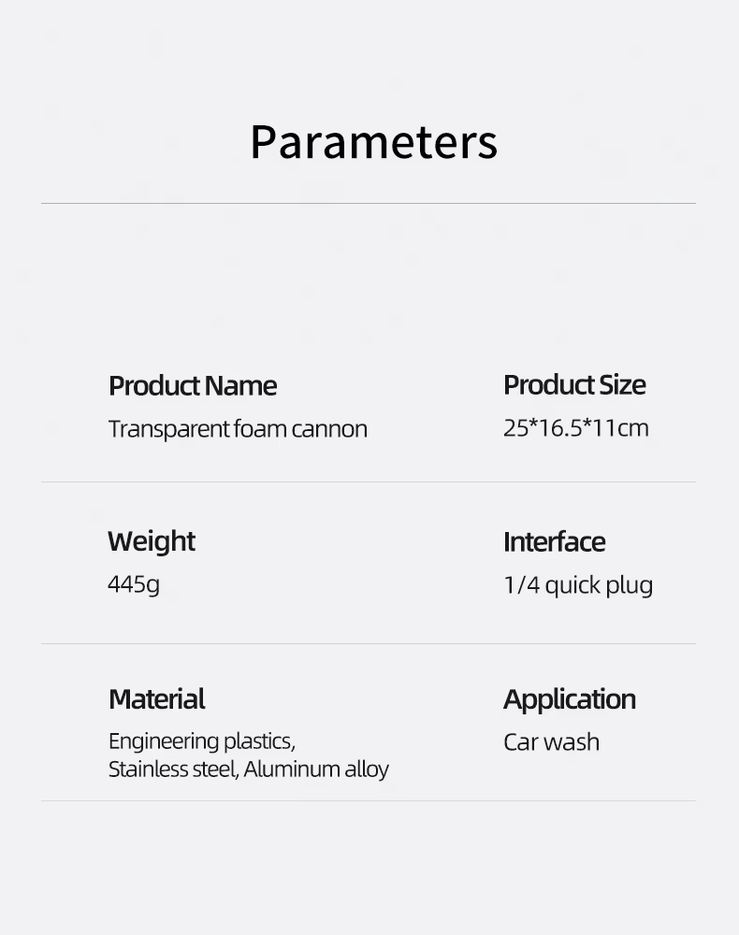Select the Application label
The height and width of the screenshot is (935, 739).
pos(570,700)
